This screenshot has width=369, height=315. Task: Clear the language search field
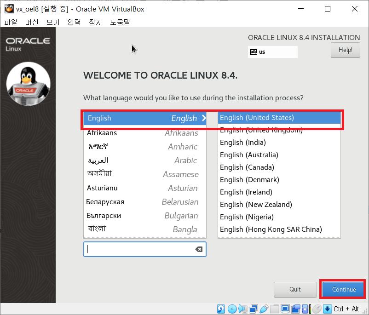pos(199,249)
